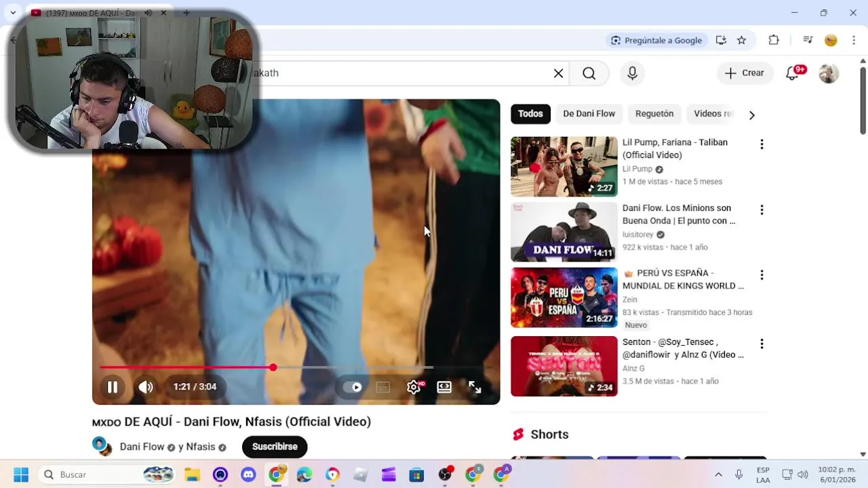This screenshot has height=488, width=868.
Task: Open the Windows Start menu
Action: [21, 474]
